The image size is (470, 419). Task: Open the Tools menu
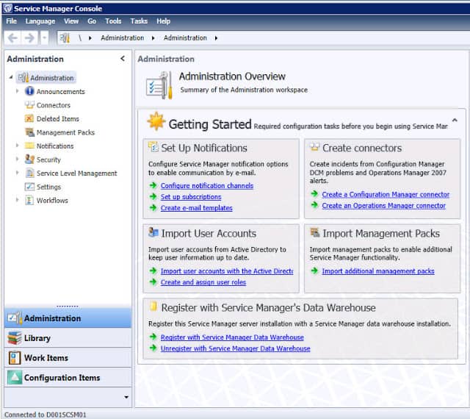(113, 21)
